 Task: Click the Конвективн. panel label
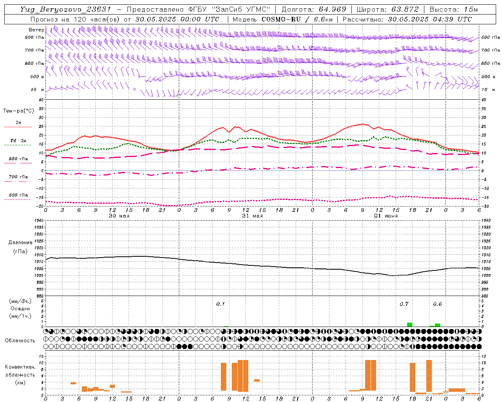tap(20, 367)
